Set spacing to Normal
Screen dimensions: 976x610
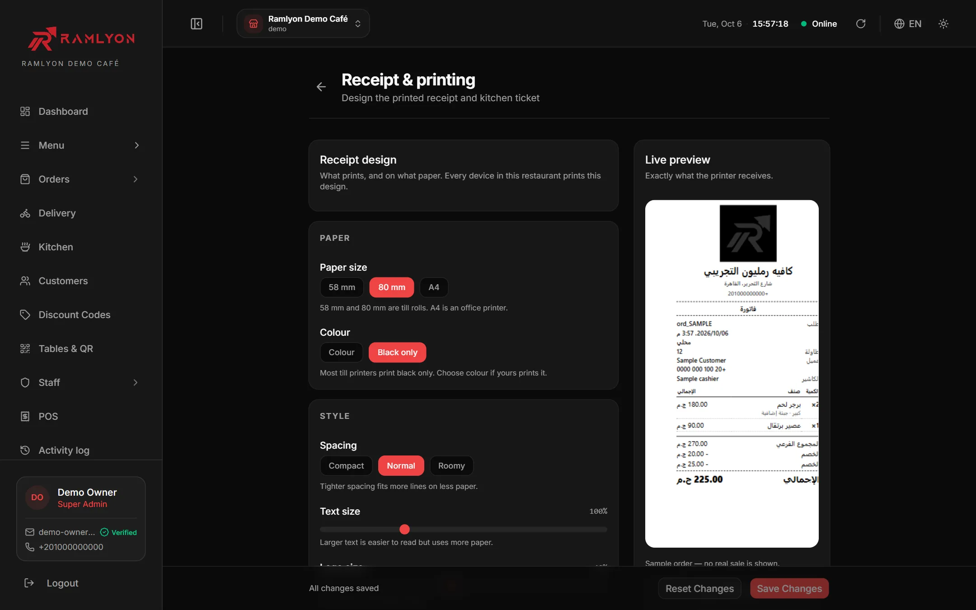tap(401, 466)
